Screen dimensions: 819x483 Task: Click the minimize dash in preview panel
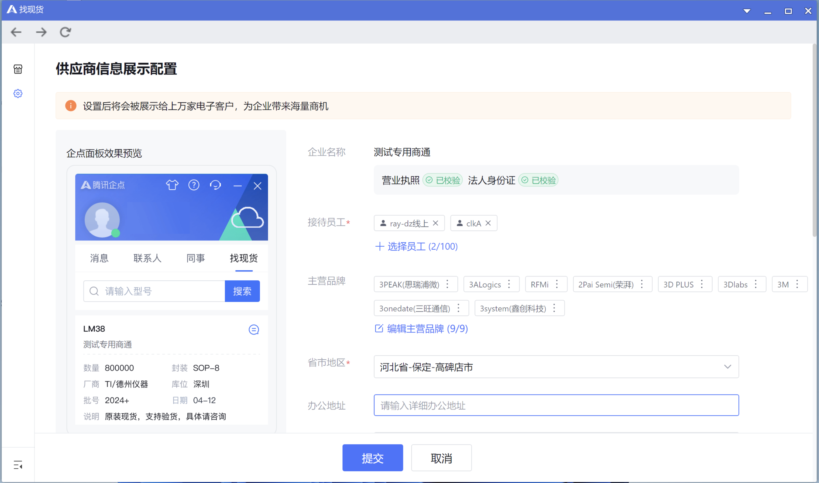[x=238, y=186]
